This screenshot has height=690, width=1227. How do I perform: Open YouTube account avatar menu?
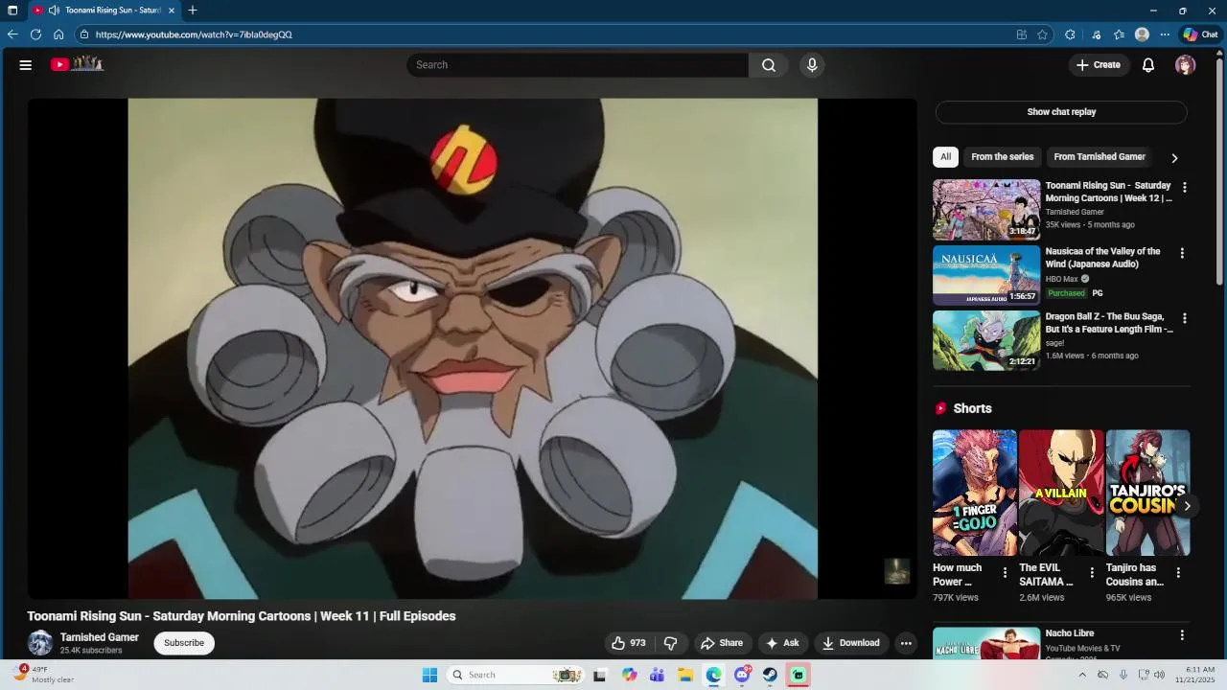(1186, 65)
